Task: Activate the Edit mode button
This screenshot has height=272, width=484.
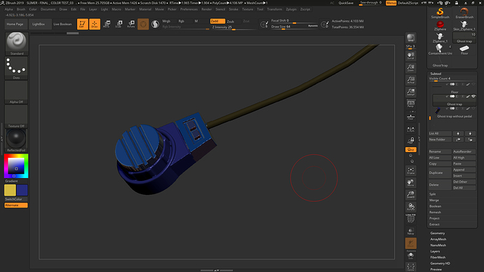Action: (x=82, y=24)
